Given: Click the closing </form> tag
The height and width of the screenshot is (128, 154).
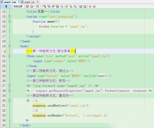Looking at the screenshot, I should [32, 66].
